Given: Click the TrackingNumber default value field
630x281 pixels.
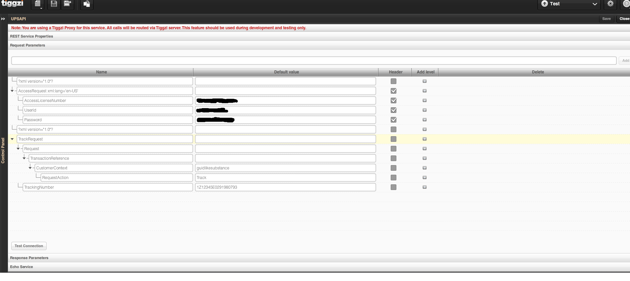Looking at the screenshot, I should tap(285, 187).
